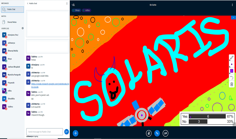Select user Subhra in user list
Screen dimensions: 236x139
[12, 107]
